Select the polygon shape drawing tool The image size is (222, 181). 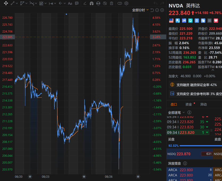click(22, 3)
